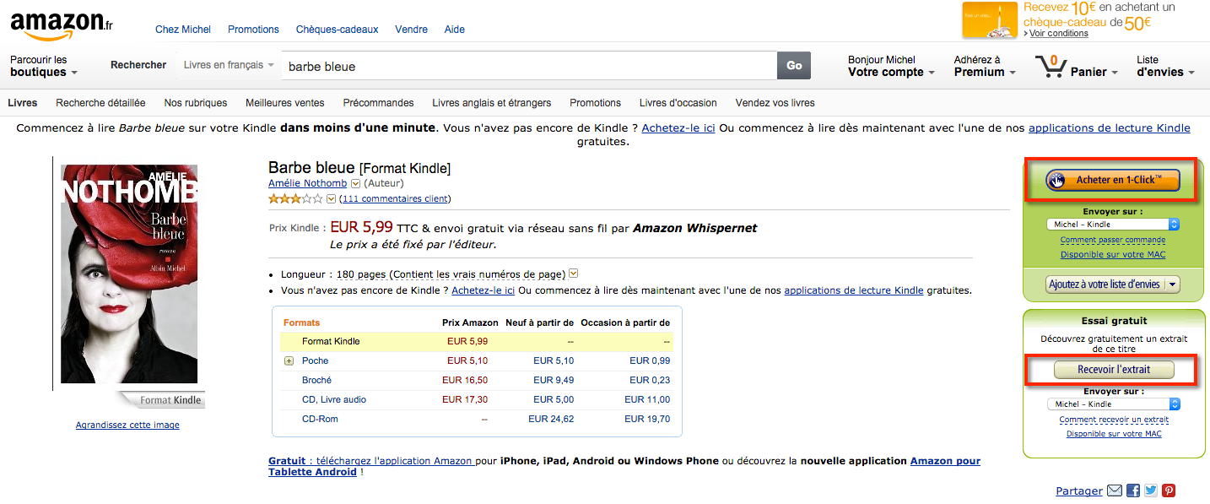Viewport: 1210px width, 504px height.
Task: Open Liste d'envies dropdown
Action: (x=1165, y=66)
